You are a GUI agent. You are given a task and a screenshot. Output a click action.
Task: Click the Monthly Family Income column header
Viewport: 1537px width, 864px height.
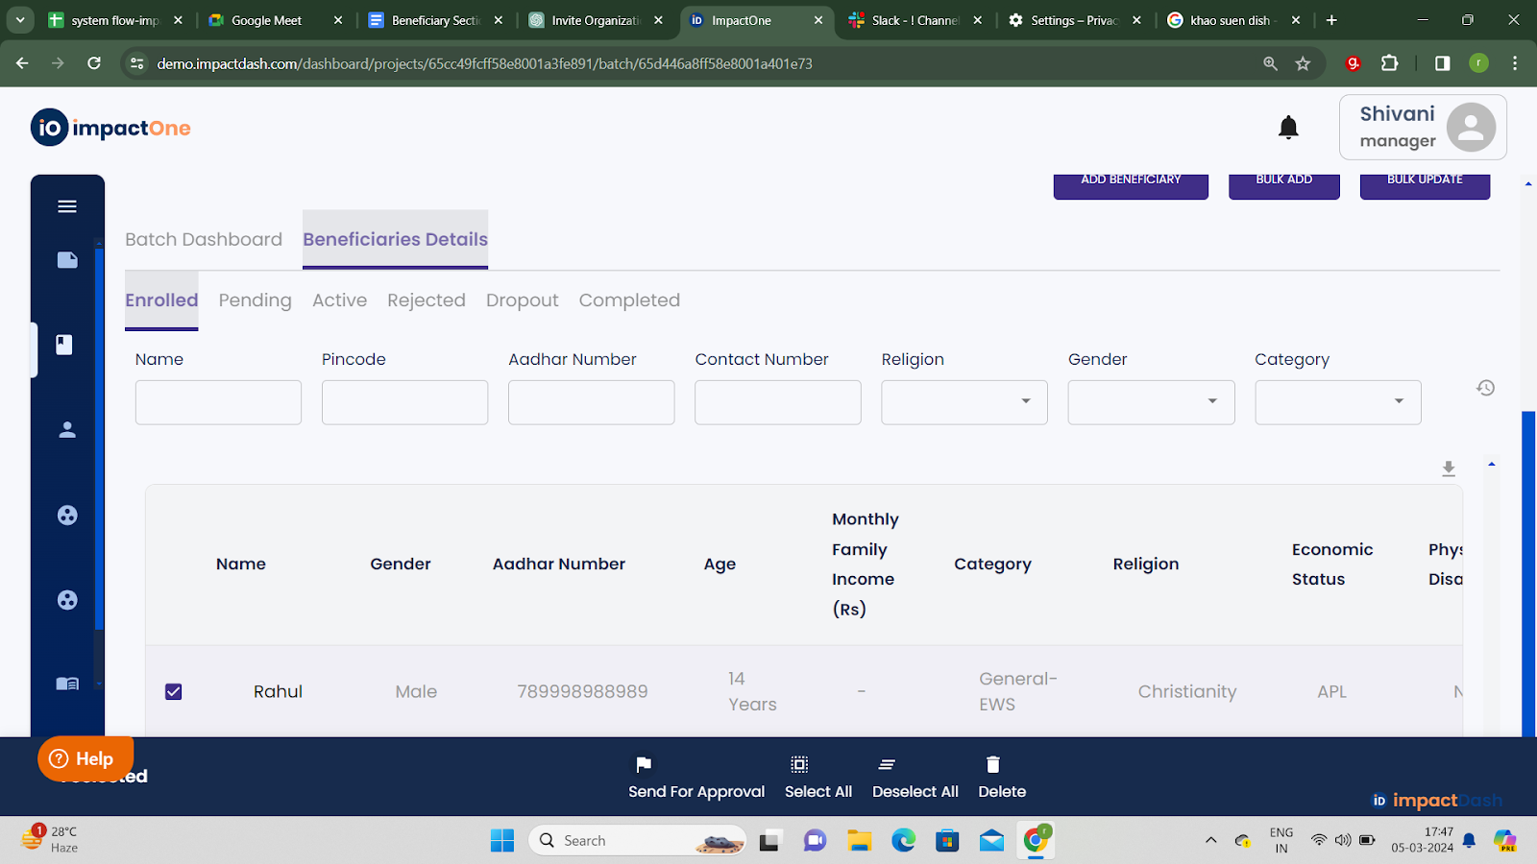866,564
